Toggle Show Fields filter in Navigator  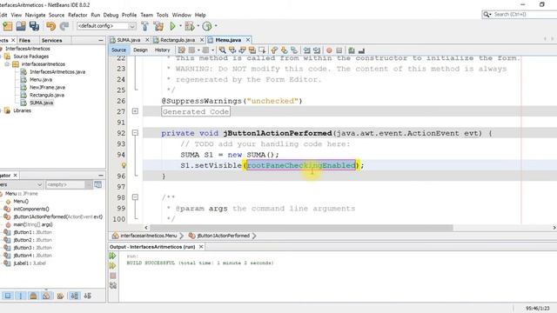click(8, 296)
